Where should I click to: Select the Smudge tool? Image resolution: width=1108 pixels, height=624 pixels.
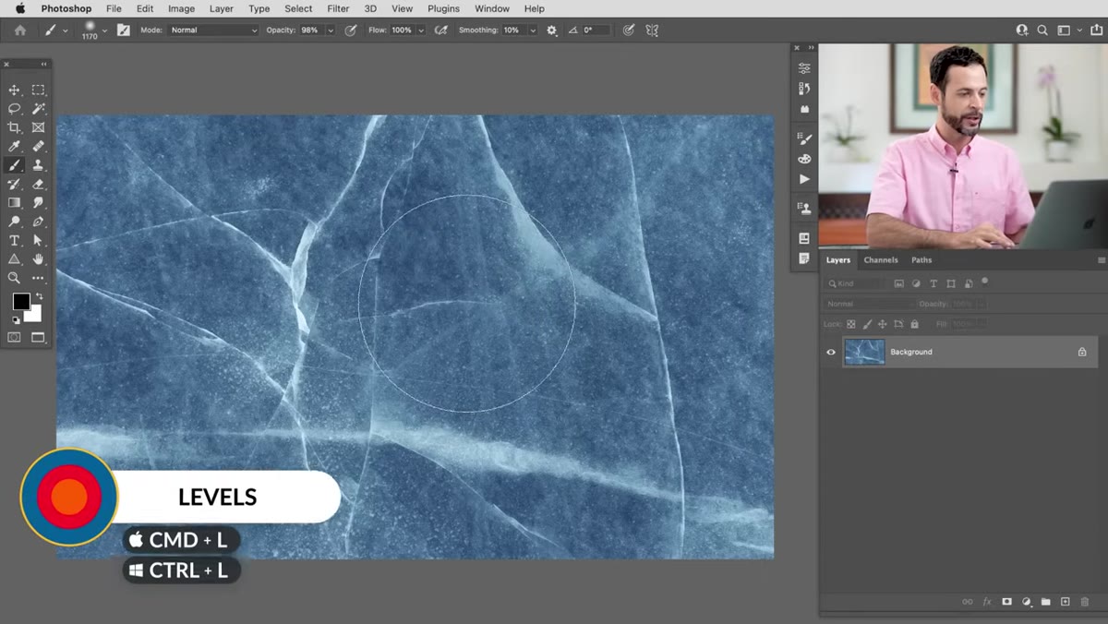(x=38, y=202)
